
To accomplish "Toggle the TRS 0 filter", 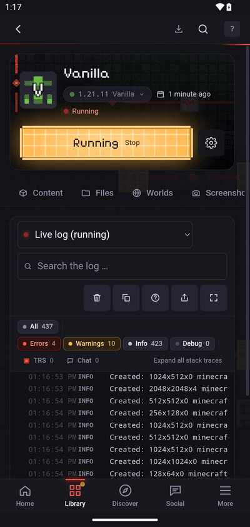I will coord(38,361).
